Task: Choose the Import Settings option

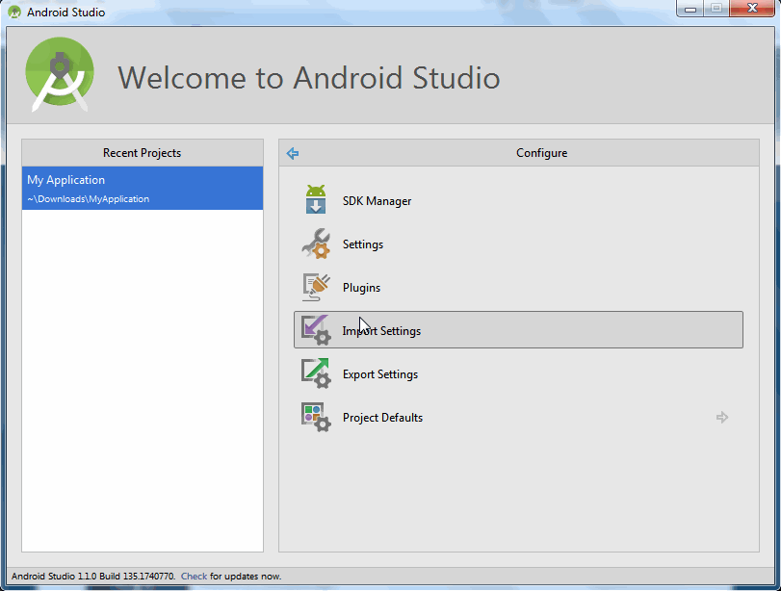Action: (x=382, y=330)
